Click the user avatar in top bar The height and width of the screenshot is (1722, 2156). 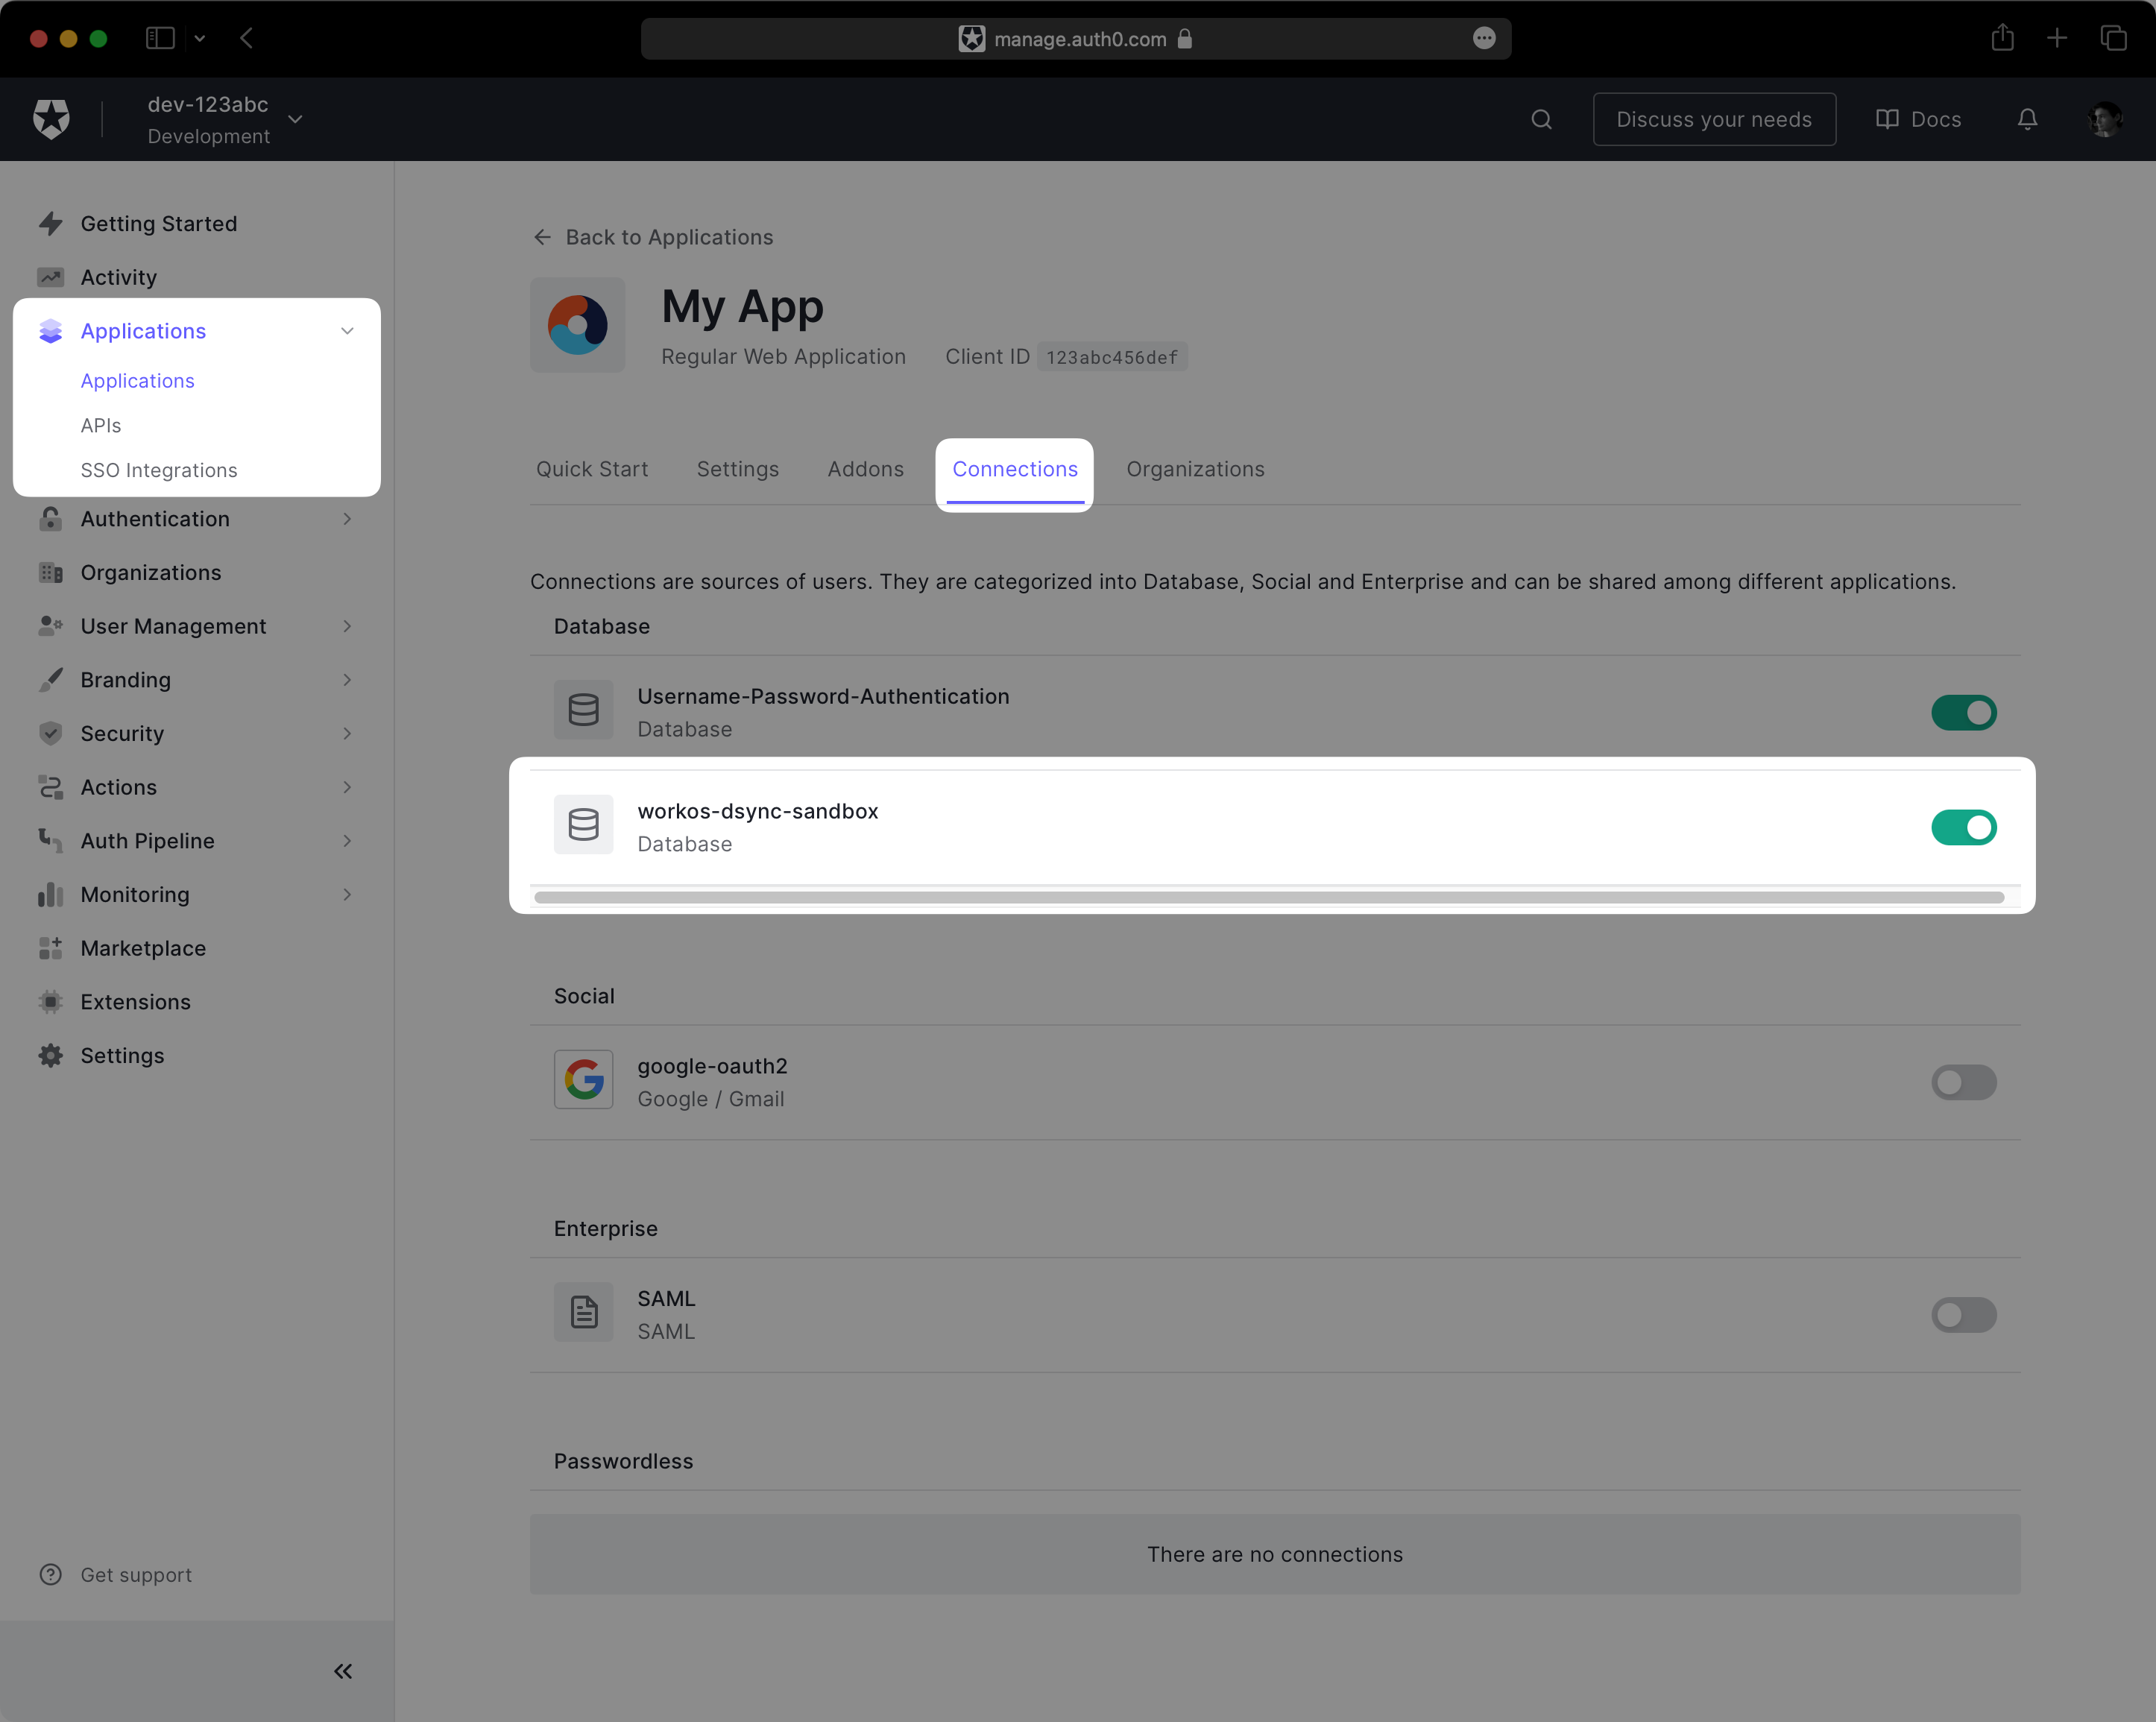[x=2106, y=119]
